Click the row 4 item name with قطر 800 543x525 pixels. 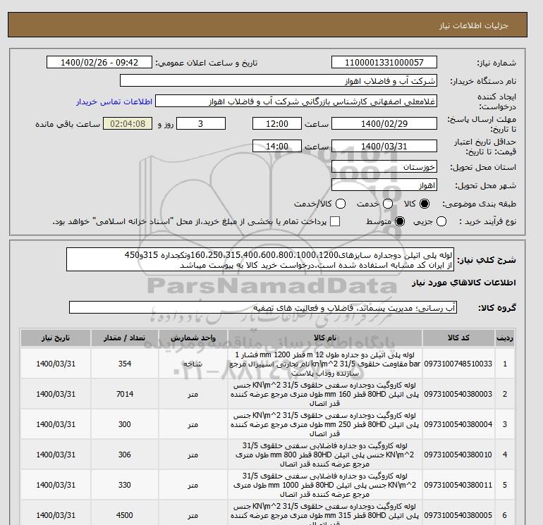pos(325,455)
